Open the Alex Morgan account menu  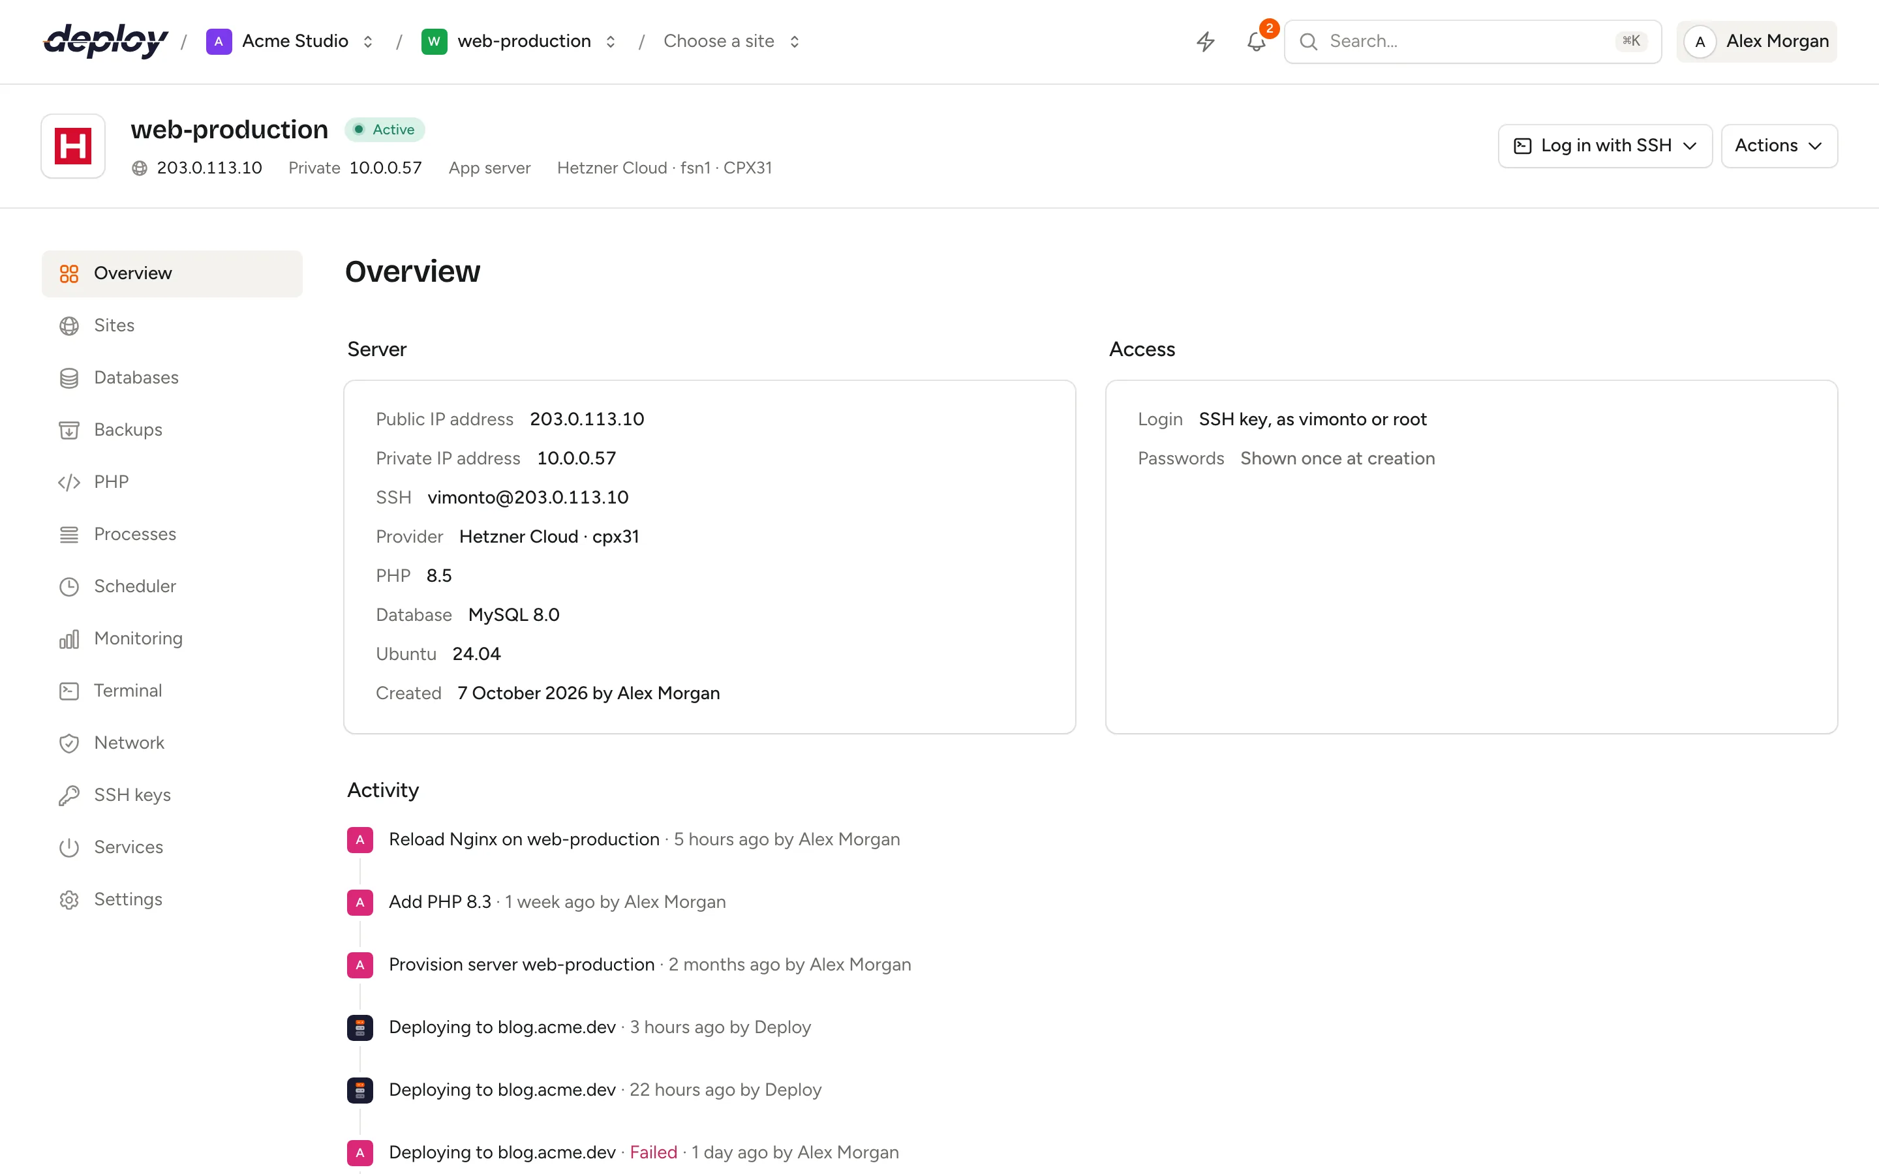[1756, 41]
